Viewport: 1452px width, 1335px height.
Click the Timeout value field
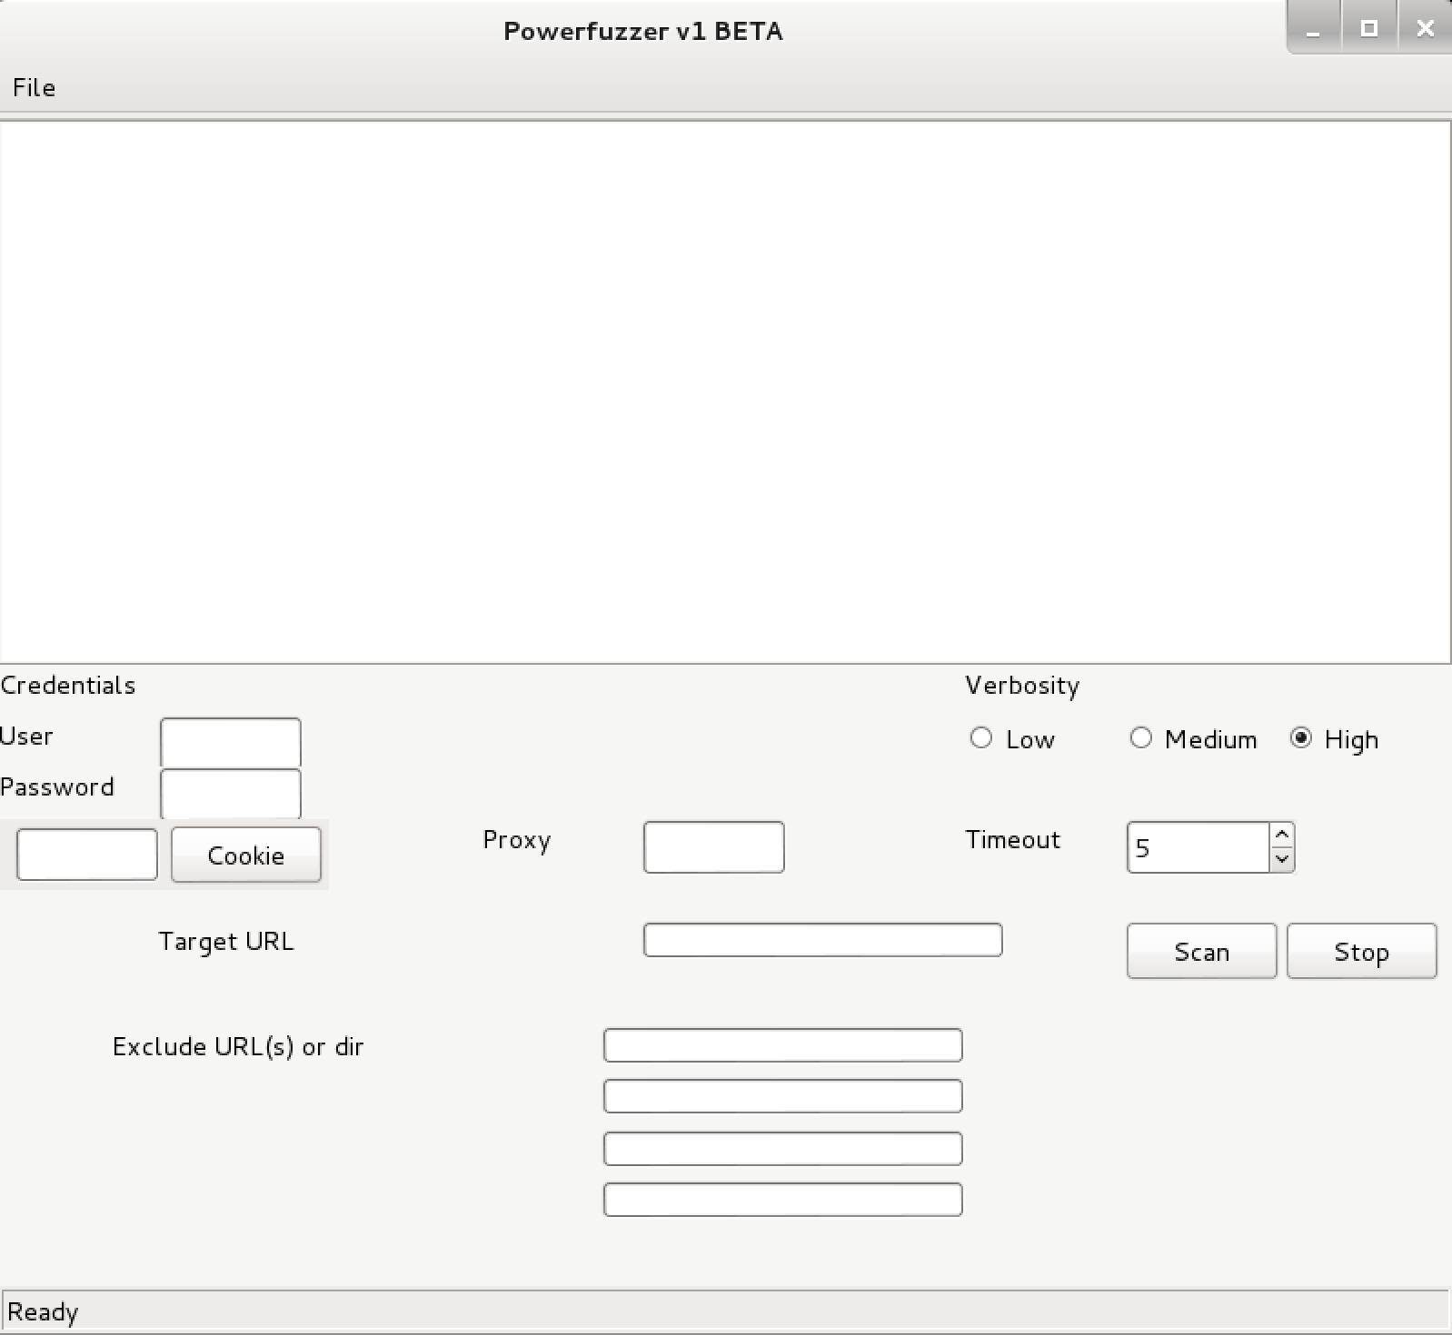[x=1198, y=847]
